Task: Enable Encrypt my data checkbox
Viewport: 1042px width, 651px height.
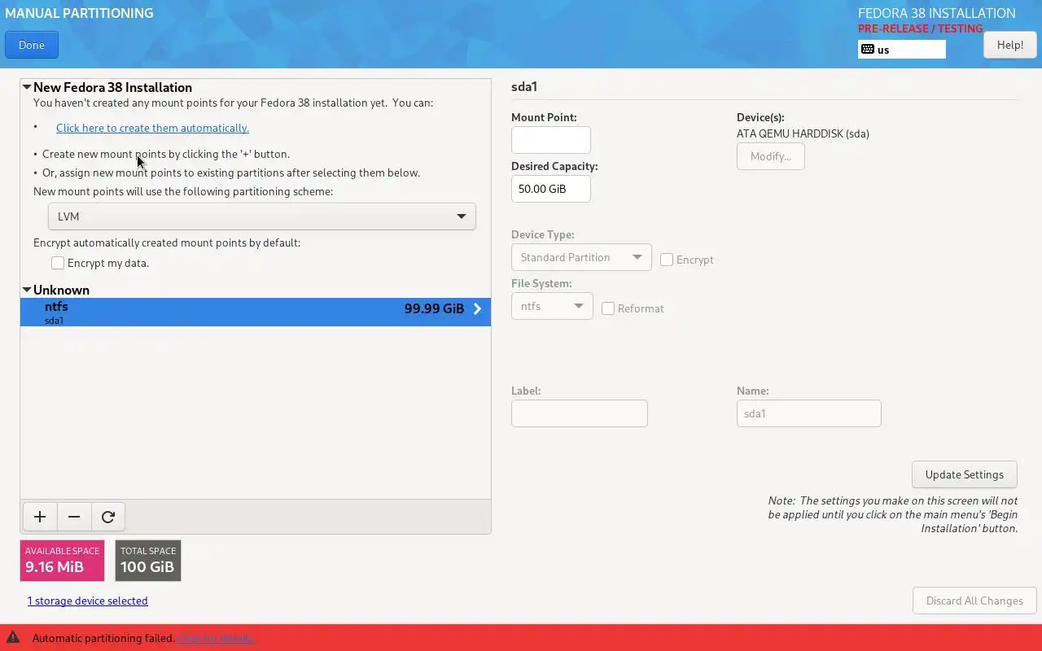Action: [x=58, y=263]
